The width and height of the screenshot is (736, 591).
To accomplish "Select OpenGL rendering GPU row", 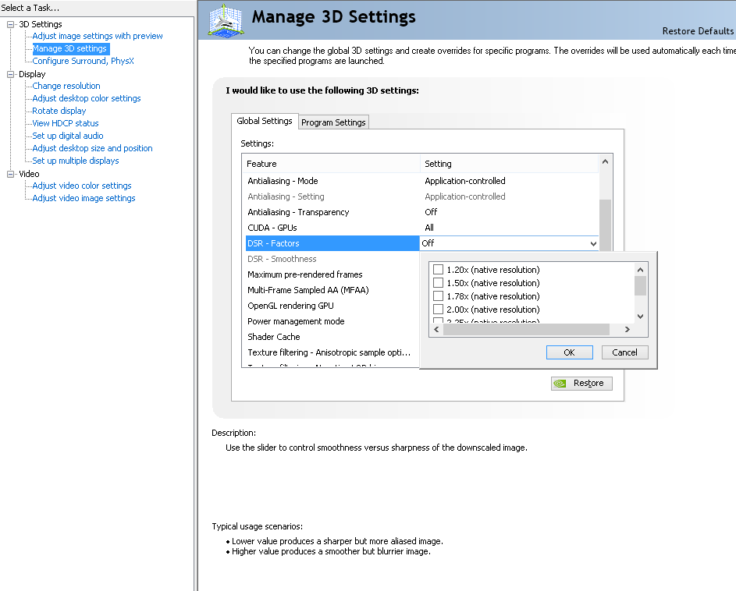I will pos(332,306).
